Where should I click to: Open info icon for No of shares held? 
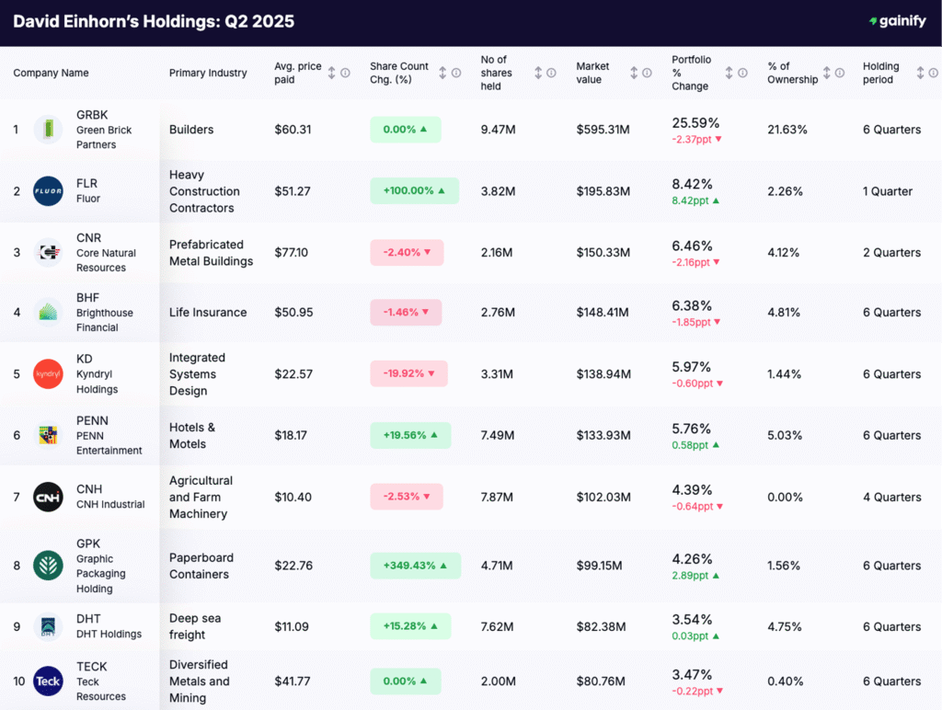552,73
